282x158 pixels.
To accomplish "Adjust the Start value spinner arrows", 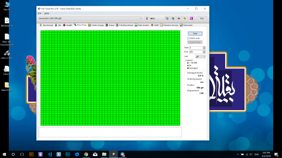I will pyautogui.click(x=204, y=48).
